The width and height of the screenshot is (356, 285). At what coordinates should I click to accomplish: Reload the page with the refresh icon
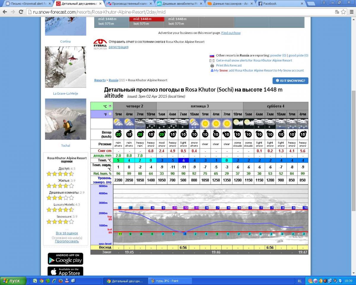point(21,12)
